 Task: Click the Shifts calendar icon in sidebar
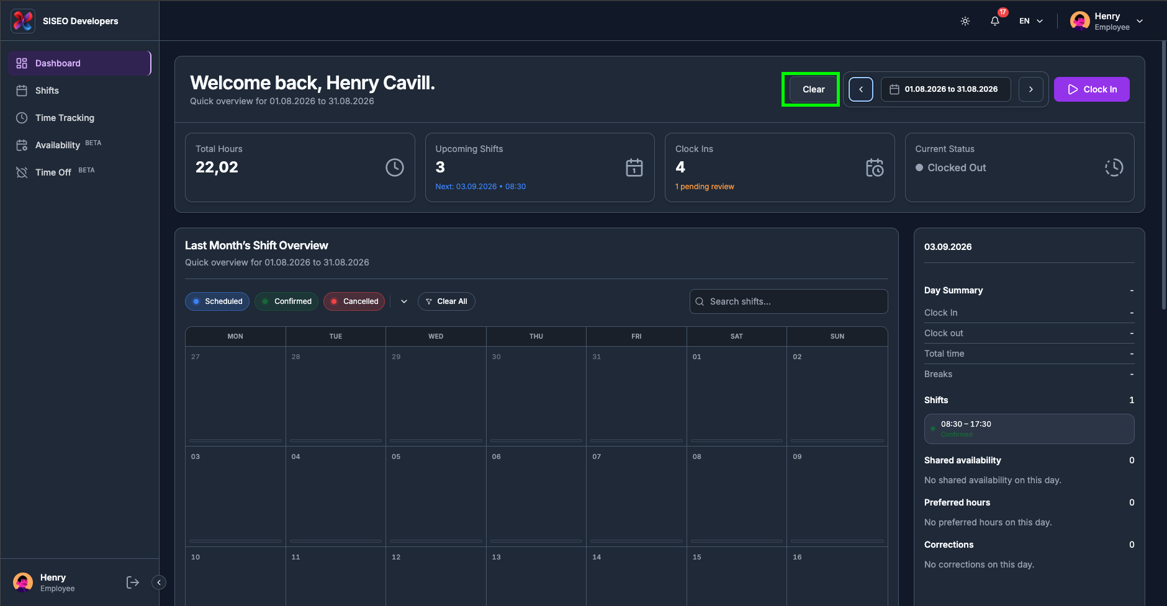click(x=22, y=91)
